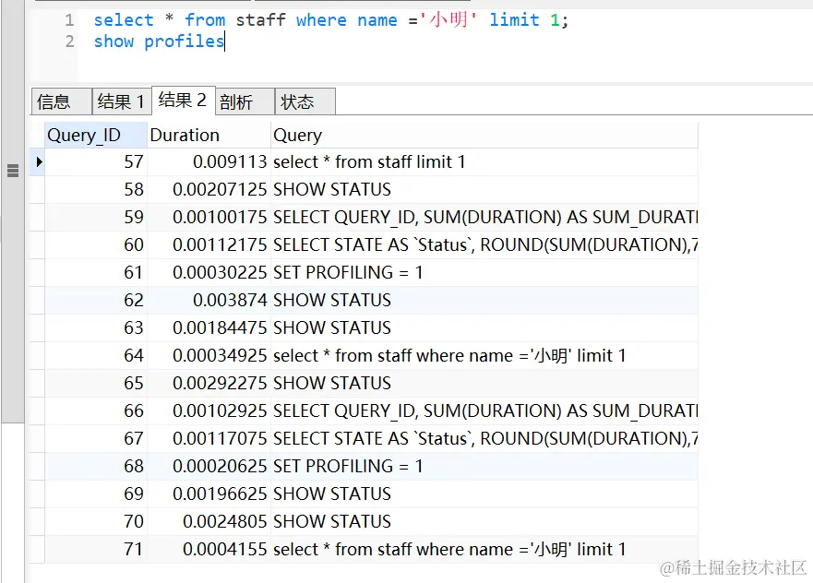Open the 剖析 tab
The image size is (813, 583).
pyautogui.click(x=245, y=101)
